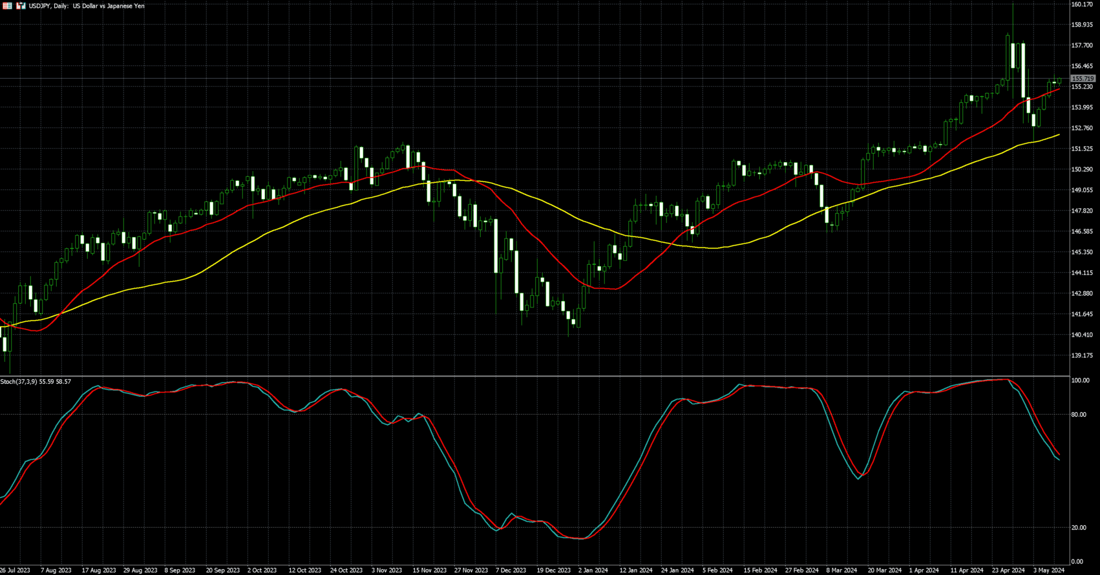1100x575 pixels.
Task: Open the Depth of Market icon
Action: [x=7, y=6]
